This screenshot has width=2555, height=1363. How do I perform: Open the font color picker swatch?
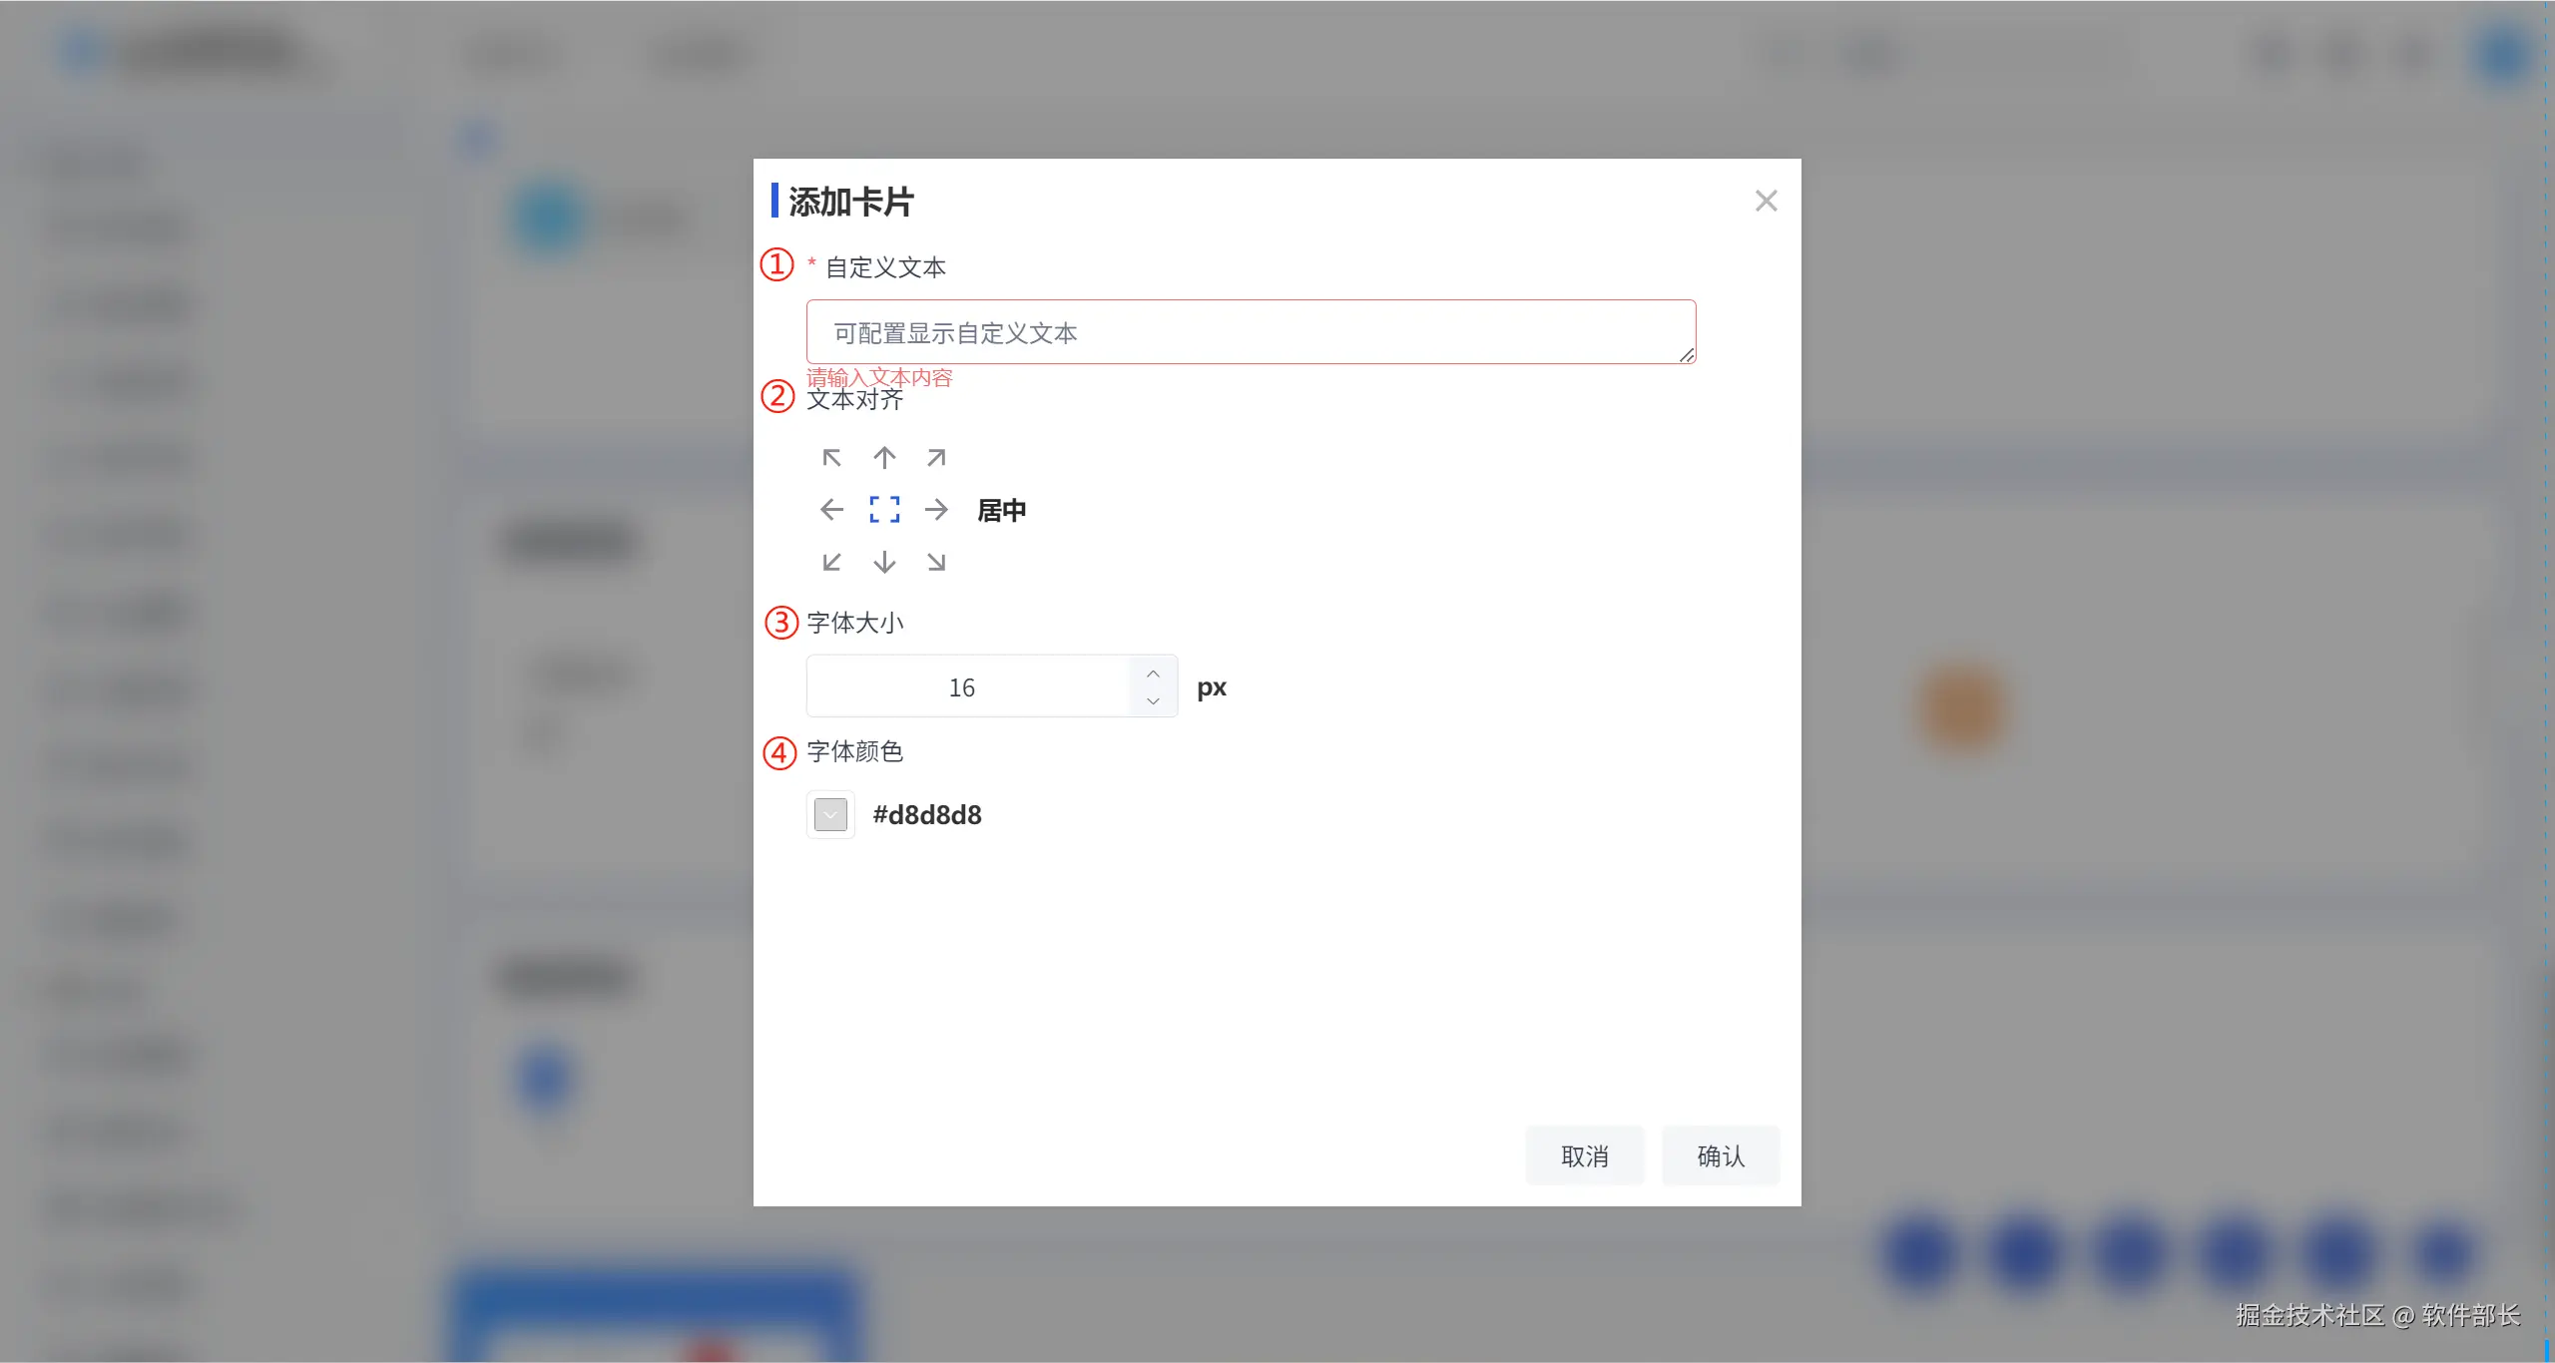[x=830, y=814]
